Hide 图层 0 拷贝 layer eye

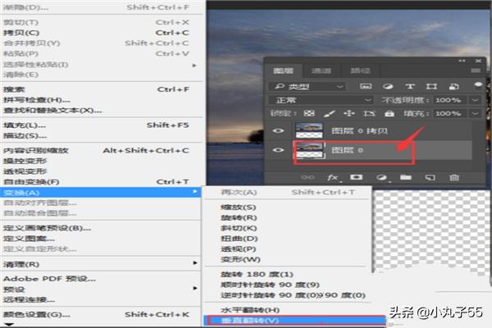click(278, 130)
